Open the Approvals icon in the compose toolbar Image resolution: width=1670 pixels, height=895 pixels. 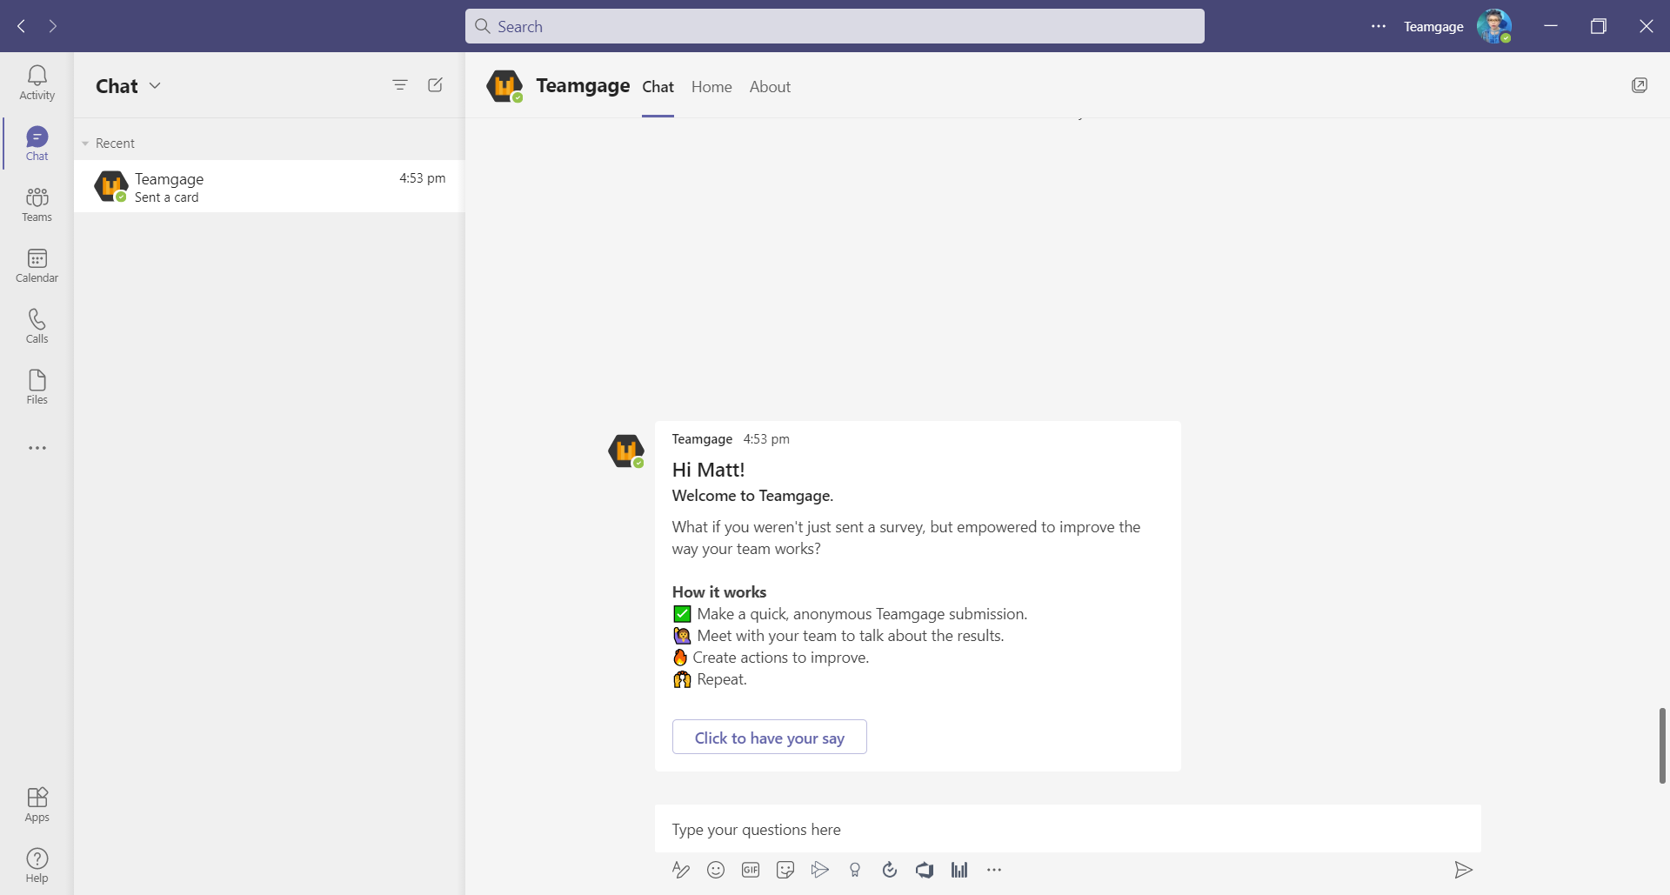[890, 870]
